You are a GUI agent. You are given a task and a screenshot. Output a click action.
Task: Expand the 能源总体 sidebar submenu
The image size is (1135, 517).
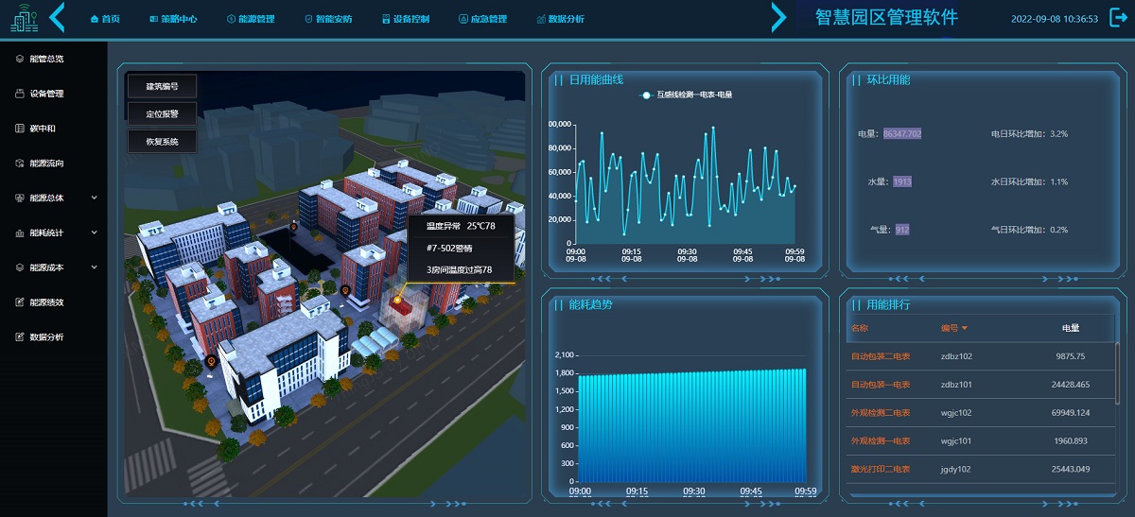click(94, 198)
